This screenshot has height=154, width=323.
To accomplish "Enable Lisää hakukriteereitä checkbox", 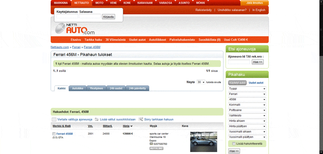I will [234, 144].
